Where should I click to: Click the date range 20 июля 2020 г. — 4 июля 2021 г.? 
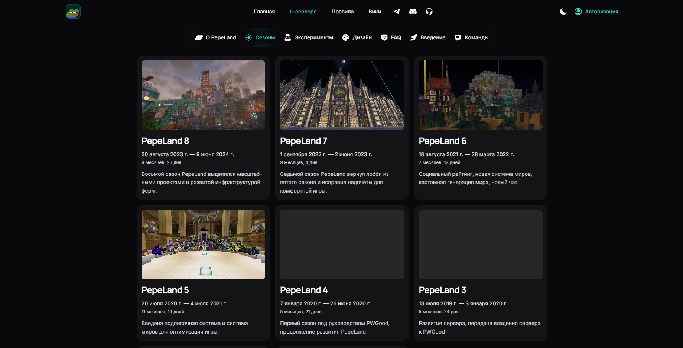pyautogui.click(x=184, y=303)
